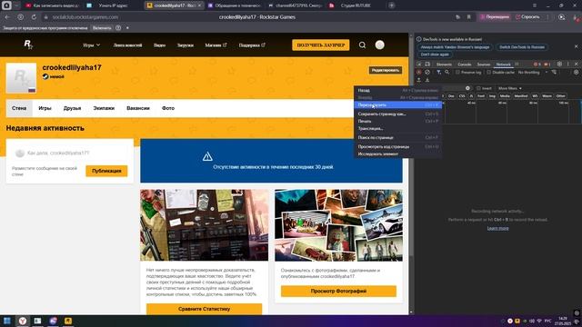Clear the network log
This screenshot has height=327, width=582.
427,73
